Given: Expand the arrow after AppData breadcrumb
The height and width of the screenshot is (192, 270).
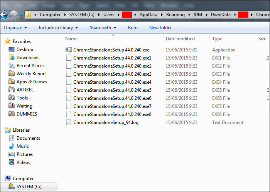Looking at the screenshot, I should click(x=162, y=15).
